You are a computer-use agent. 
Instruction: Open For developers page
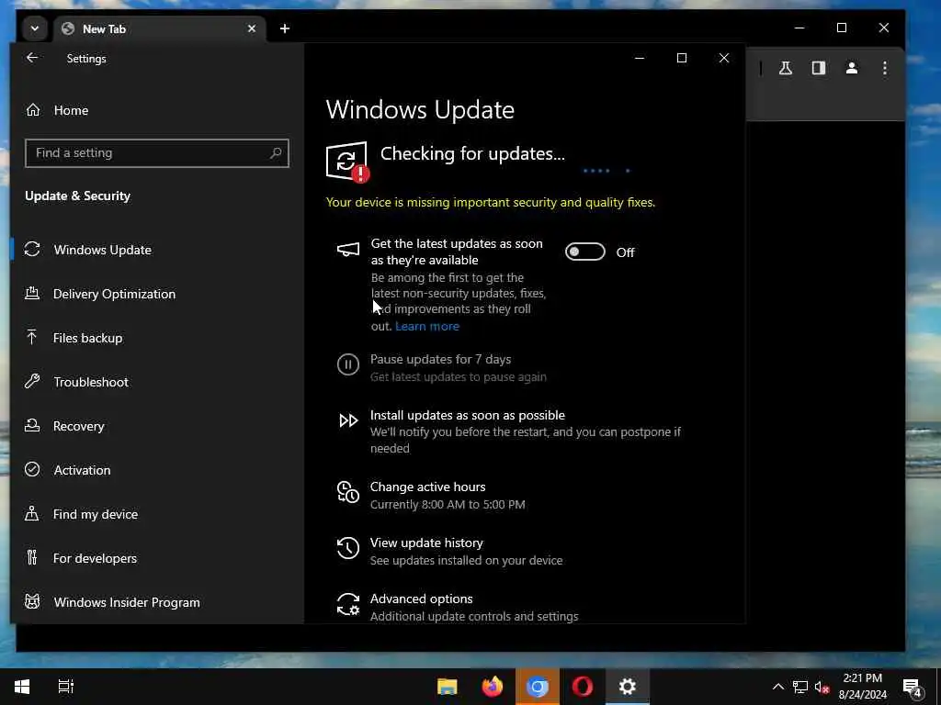pyautogui.click(x=95, y=559)
